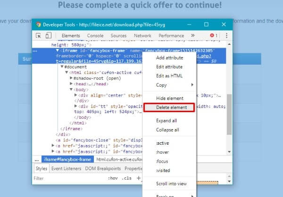This screenshot has width=283, height=197.
Task: Collapse the iframe fancybox-frame node
Action: tap(58, 50)
